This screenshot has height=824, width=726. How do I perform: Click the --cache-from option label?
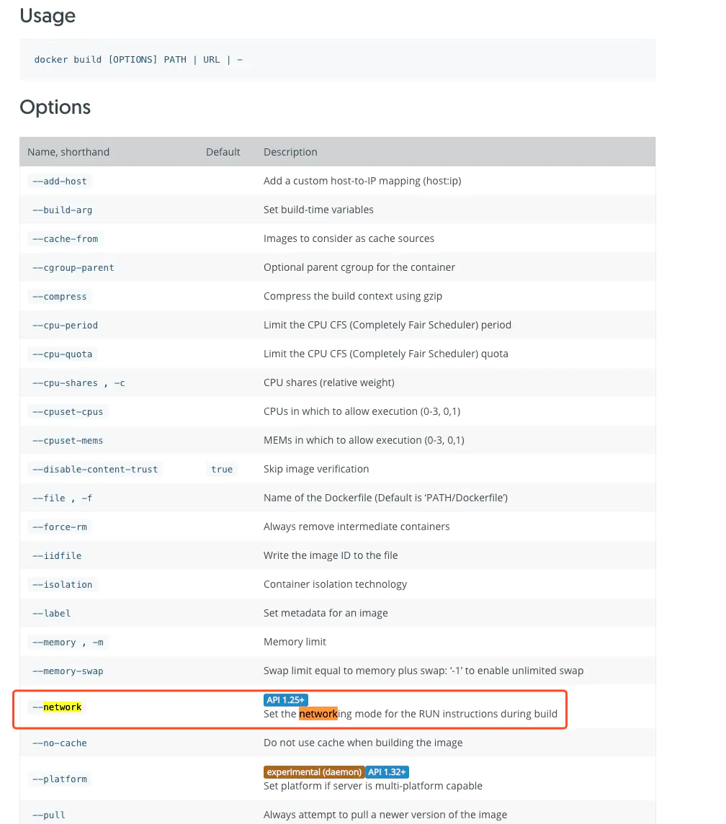66,238
